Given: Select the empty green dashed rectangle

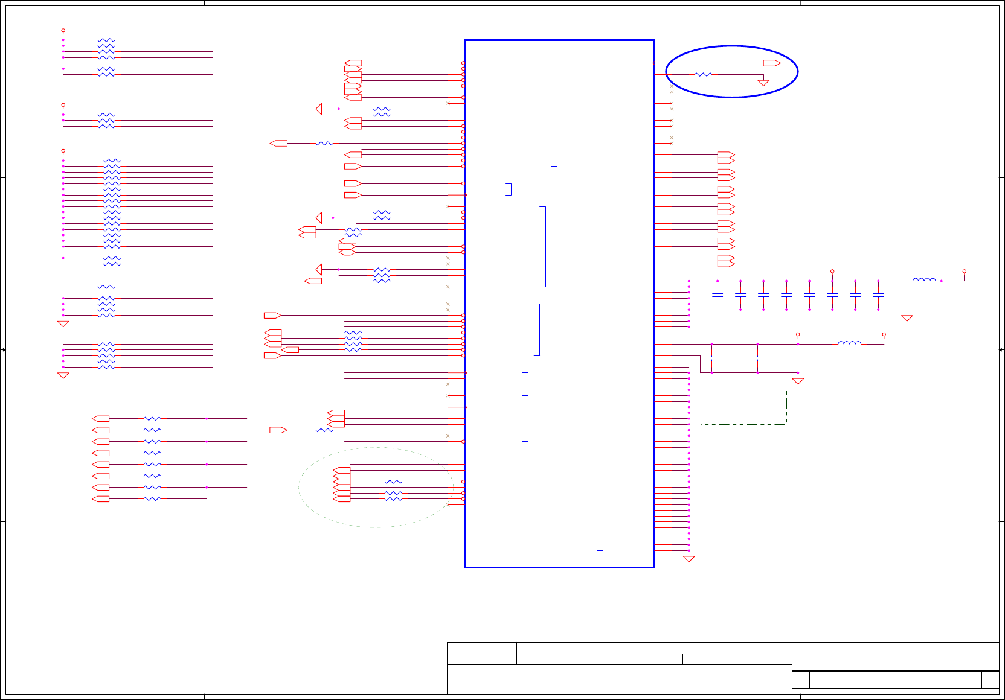Looking at the screenshot, I should pyautogui.click(x=743, y=407).
